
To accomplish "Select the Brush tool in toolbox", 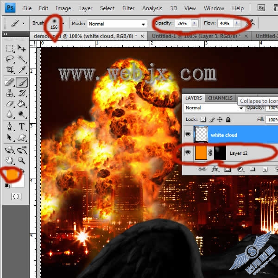I will click(x=22, y=82).
